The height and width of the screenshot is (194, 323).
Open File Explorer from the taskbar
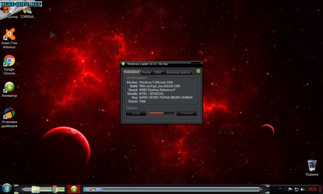click(36, 189)
